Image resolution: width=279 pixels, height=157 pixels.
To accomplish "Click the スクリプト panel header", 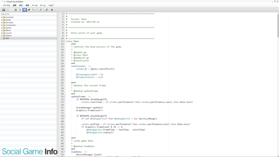I will point(5,14).
